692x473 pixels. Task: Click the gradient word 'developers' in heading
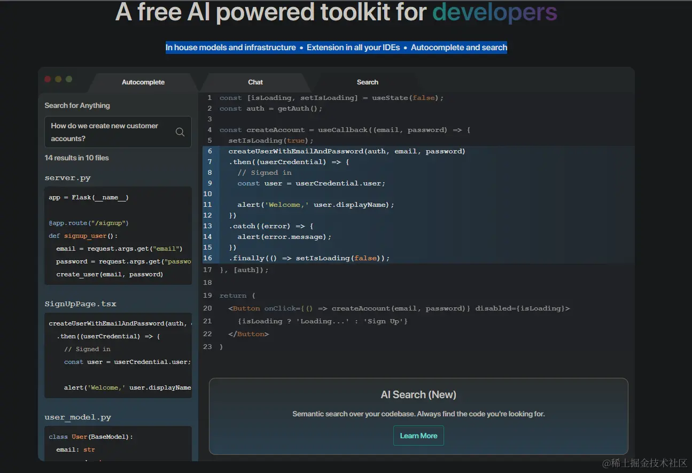point(495,12)
